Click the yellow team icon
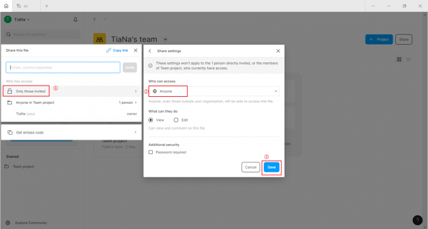This screenshot has height=229, width=428. [x=99, y=39]
